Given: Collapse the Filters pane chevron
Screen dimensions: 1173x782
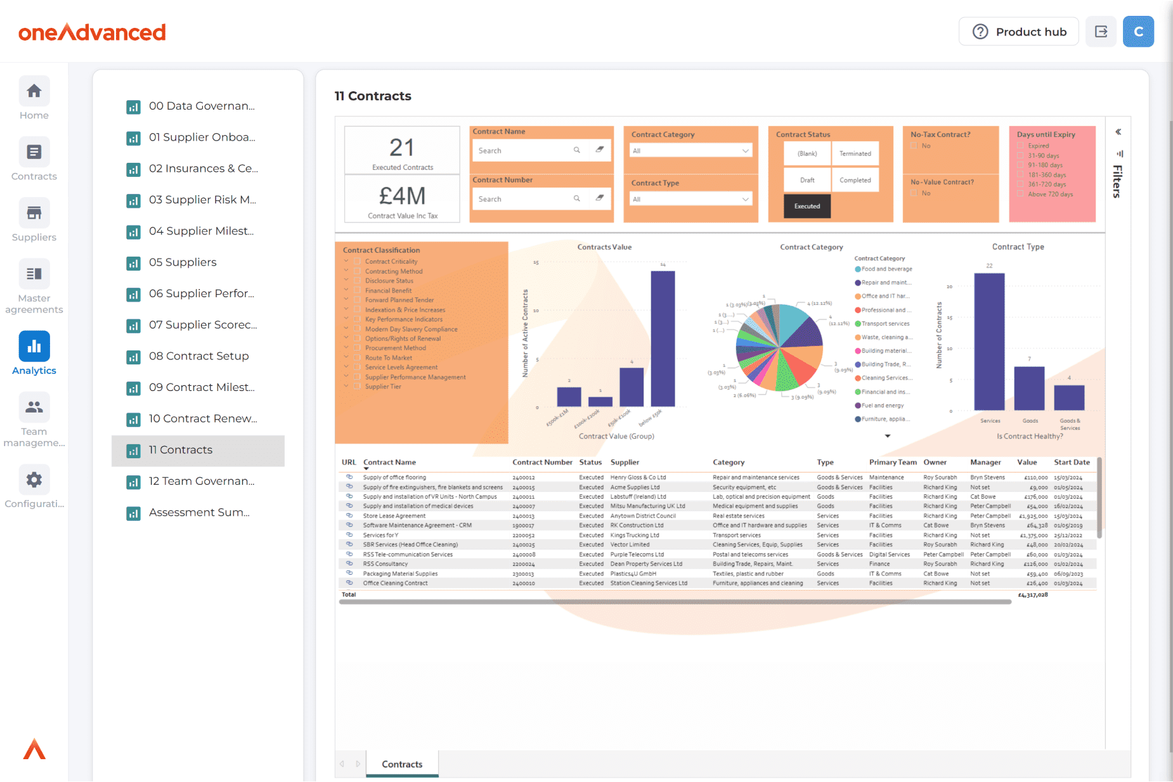Looking at the screenshot, I should pyautogui.click(x=1118, y=132).
